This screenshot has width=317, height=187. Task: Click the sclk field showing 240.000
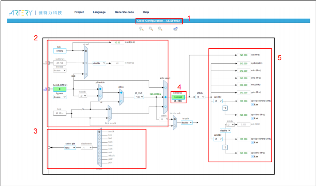178,97
